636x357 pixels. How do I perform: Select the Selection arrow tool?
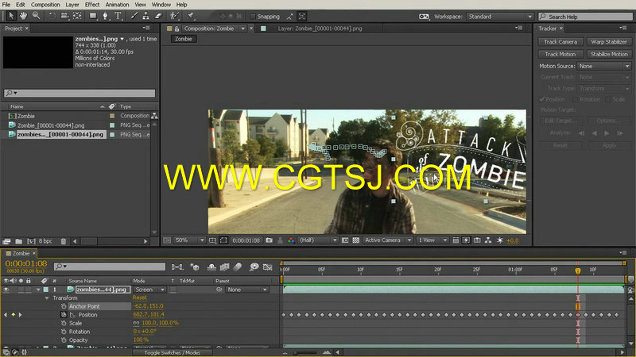pos(11,16)
